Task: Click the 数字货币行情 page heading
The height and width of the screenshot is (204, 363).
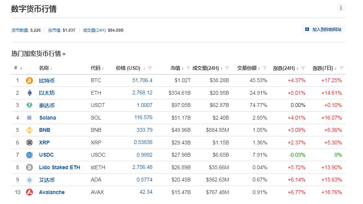Action: (34, 9)
